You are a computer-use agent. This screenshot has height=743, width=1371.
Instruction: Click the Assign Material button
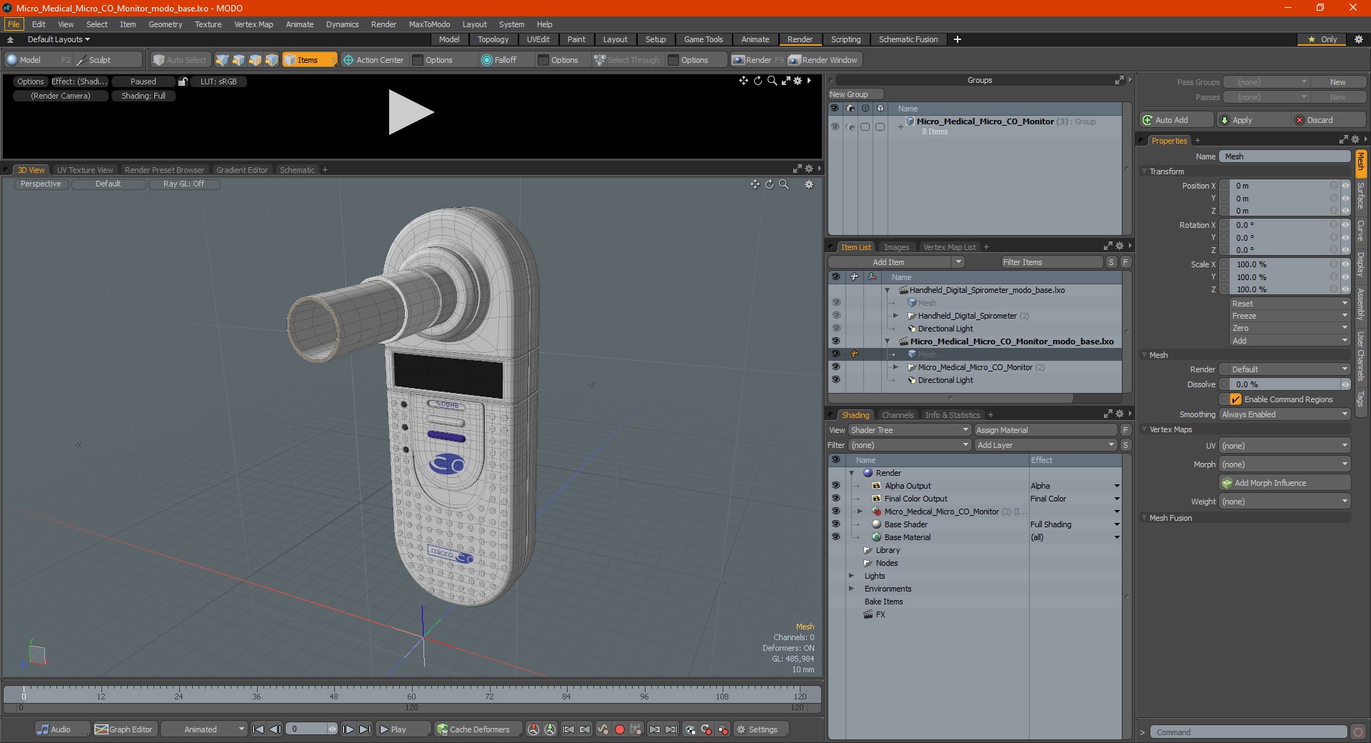(1045, 430)
